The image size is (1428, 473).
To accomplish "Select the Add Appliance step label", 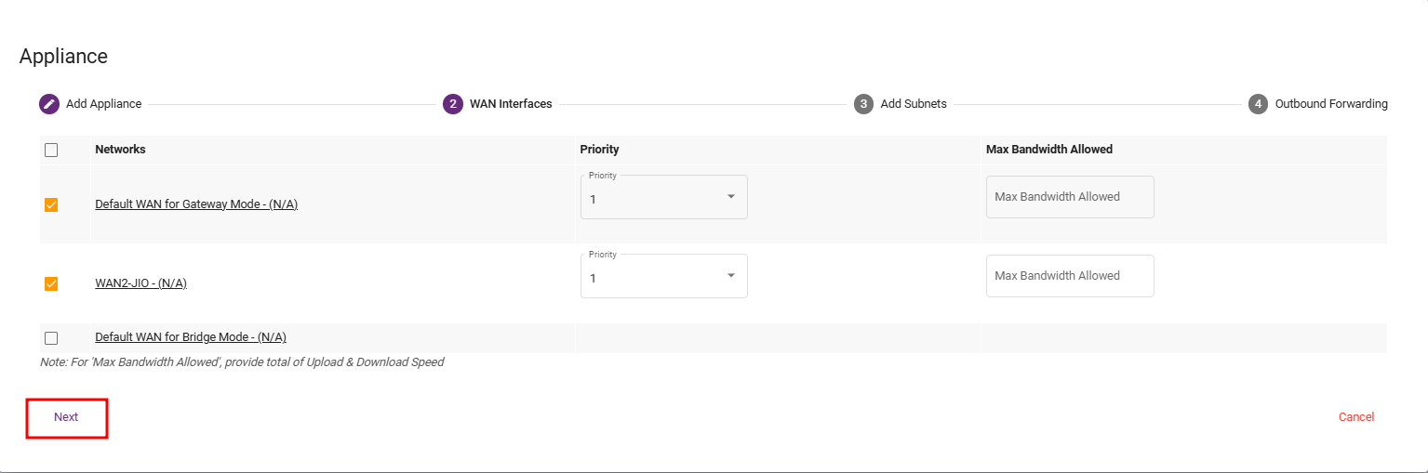I will [x=103, y=104].
